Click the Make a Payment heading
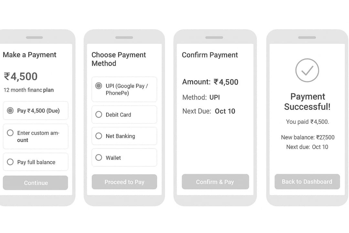 (29, 55)
